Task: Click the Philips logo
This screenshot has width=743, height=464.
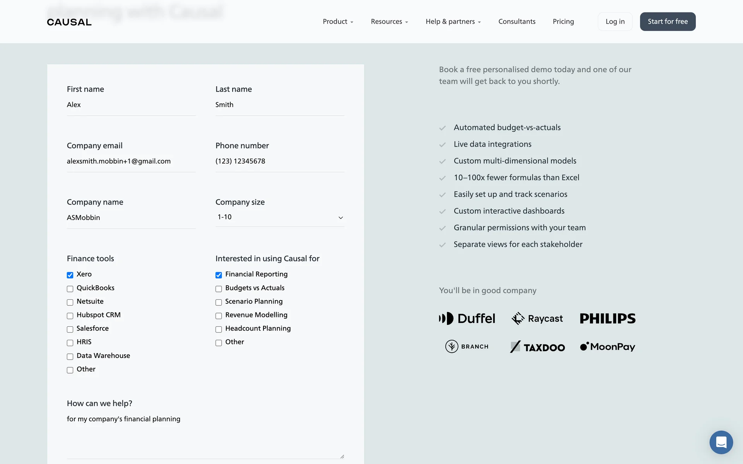Action: pos(608,318)
